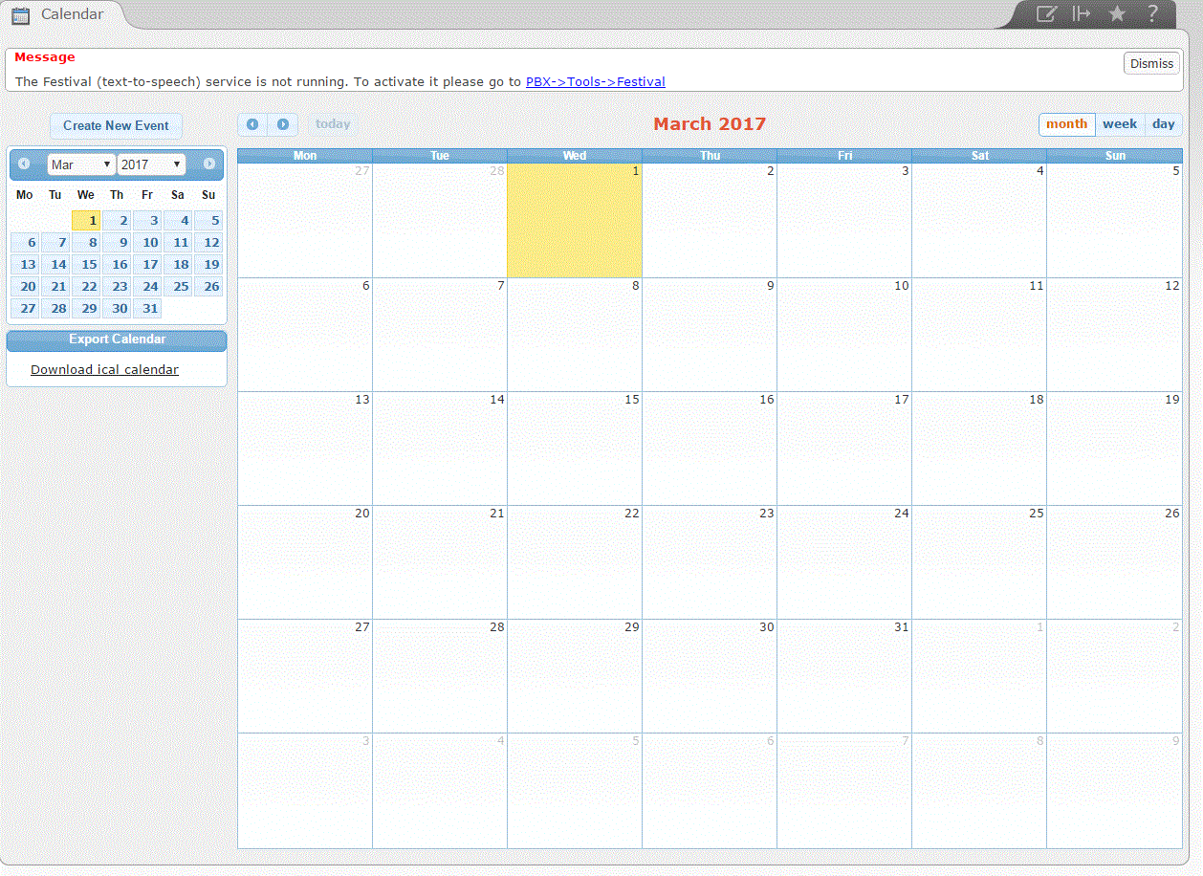Click March 29 cell in main grid
The width and height of the screenshot is (1203, 876).
coord(575,676)
